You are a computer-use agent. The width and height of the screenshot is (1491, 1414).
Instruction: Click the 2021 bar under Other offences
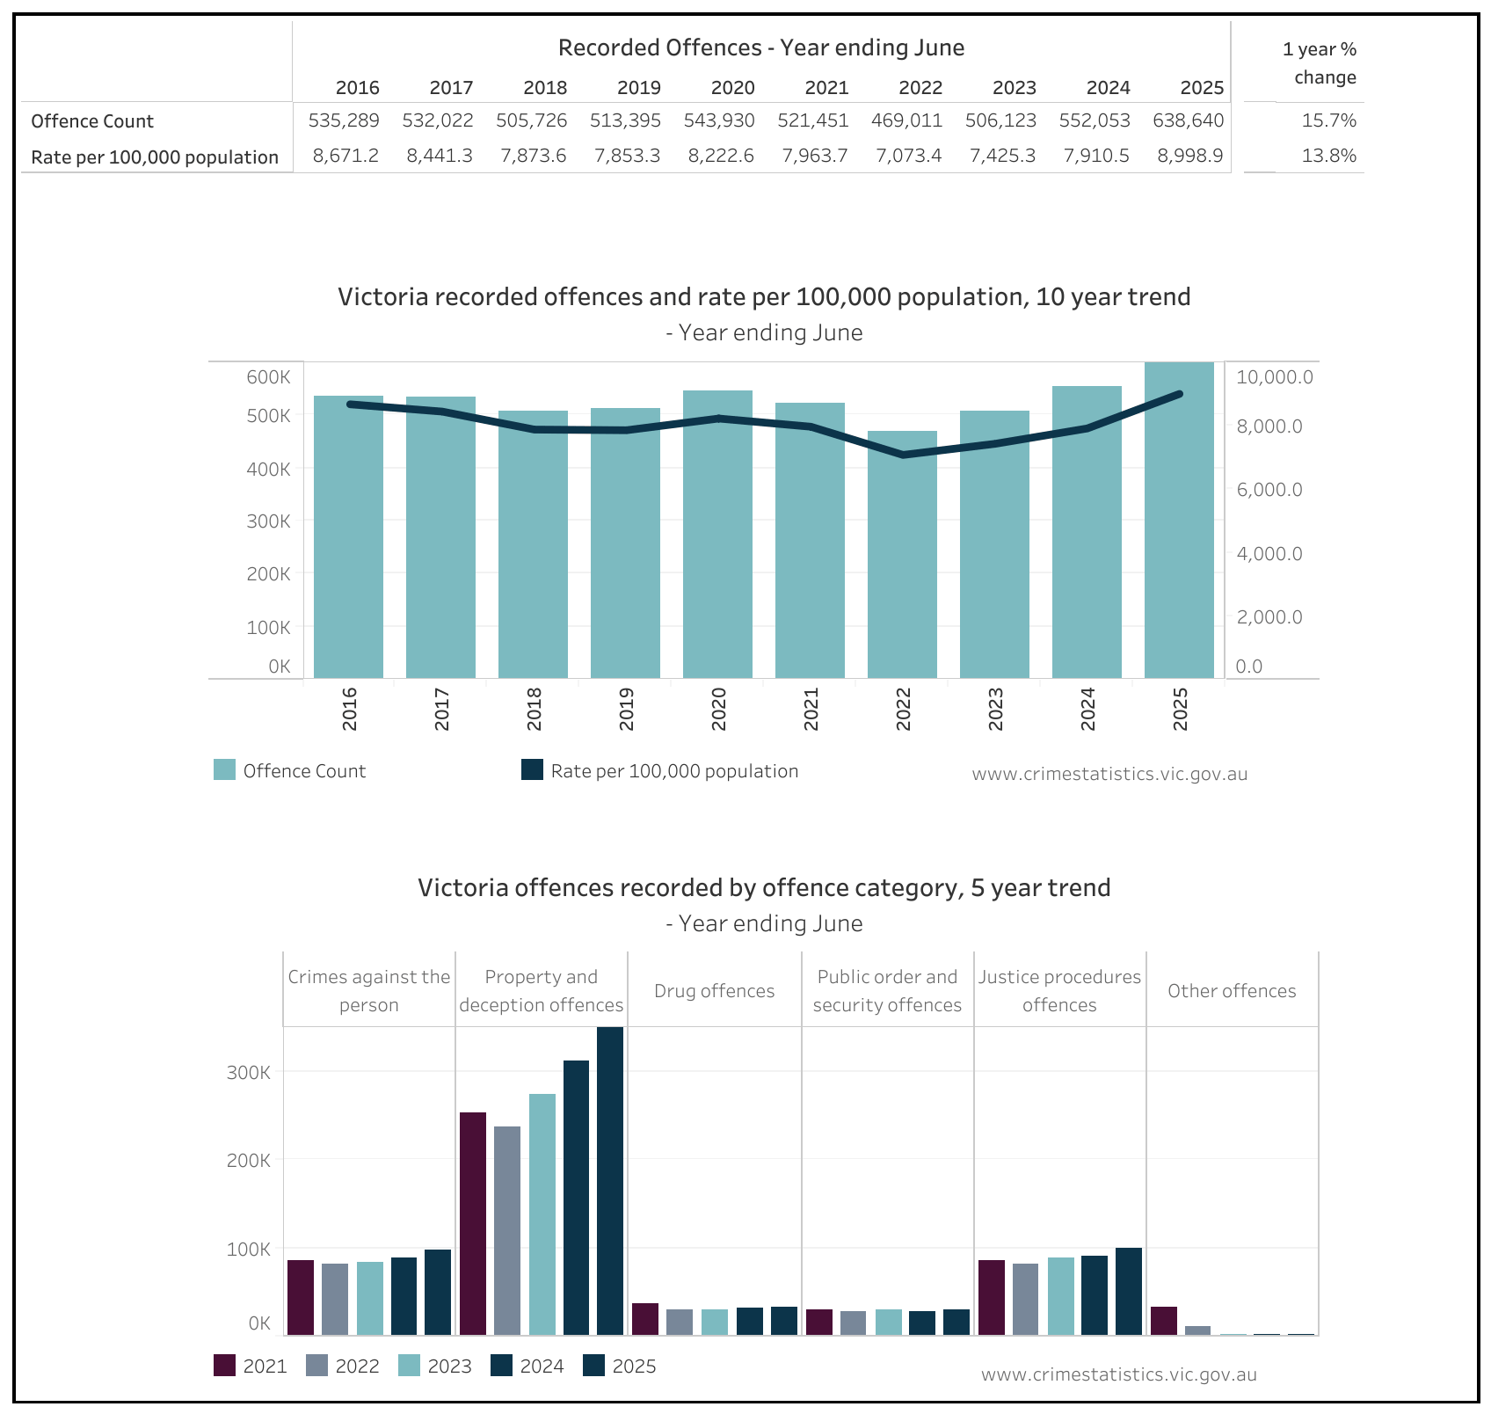point(1163,1321)
